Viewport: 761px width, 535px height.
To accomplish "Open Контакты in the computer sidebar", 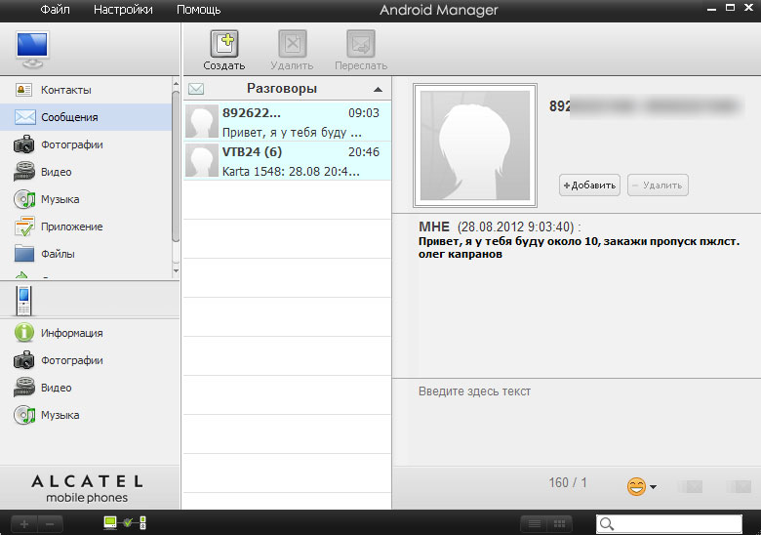I will [x=65, y=90].
